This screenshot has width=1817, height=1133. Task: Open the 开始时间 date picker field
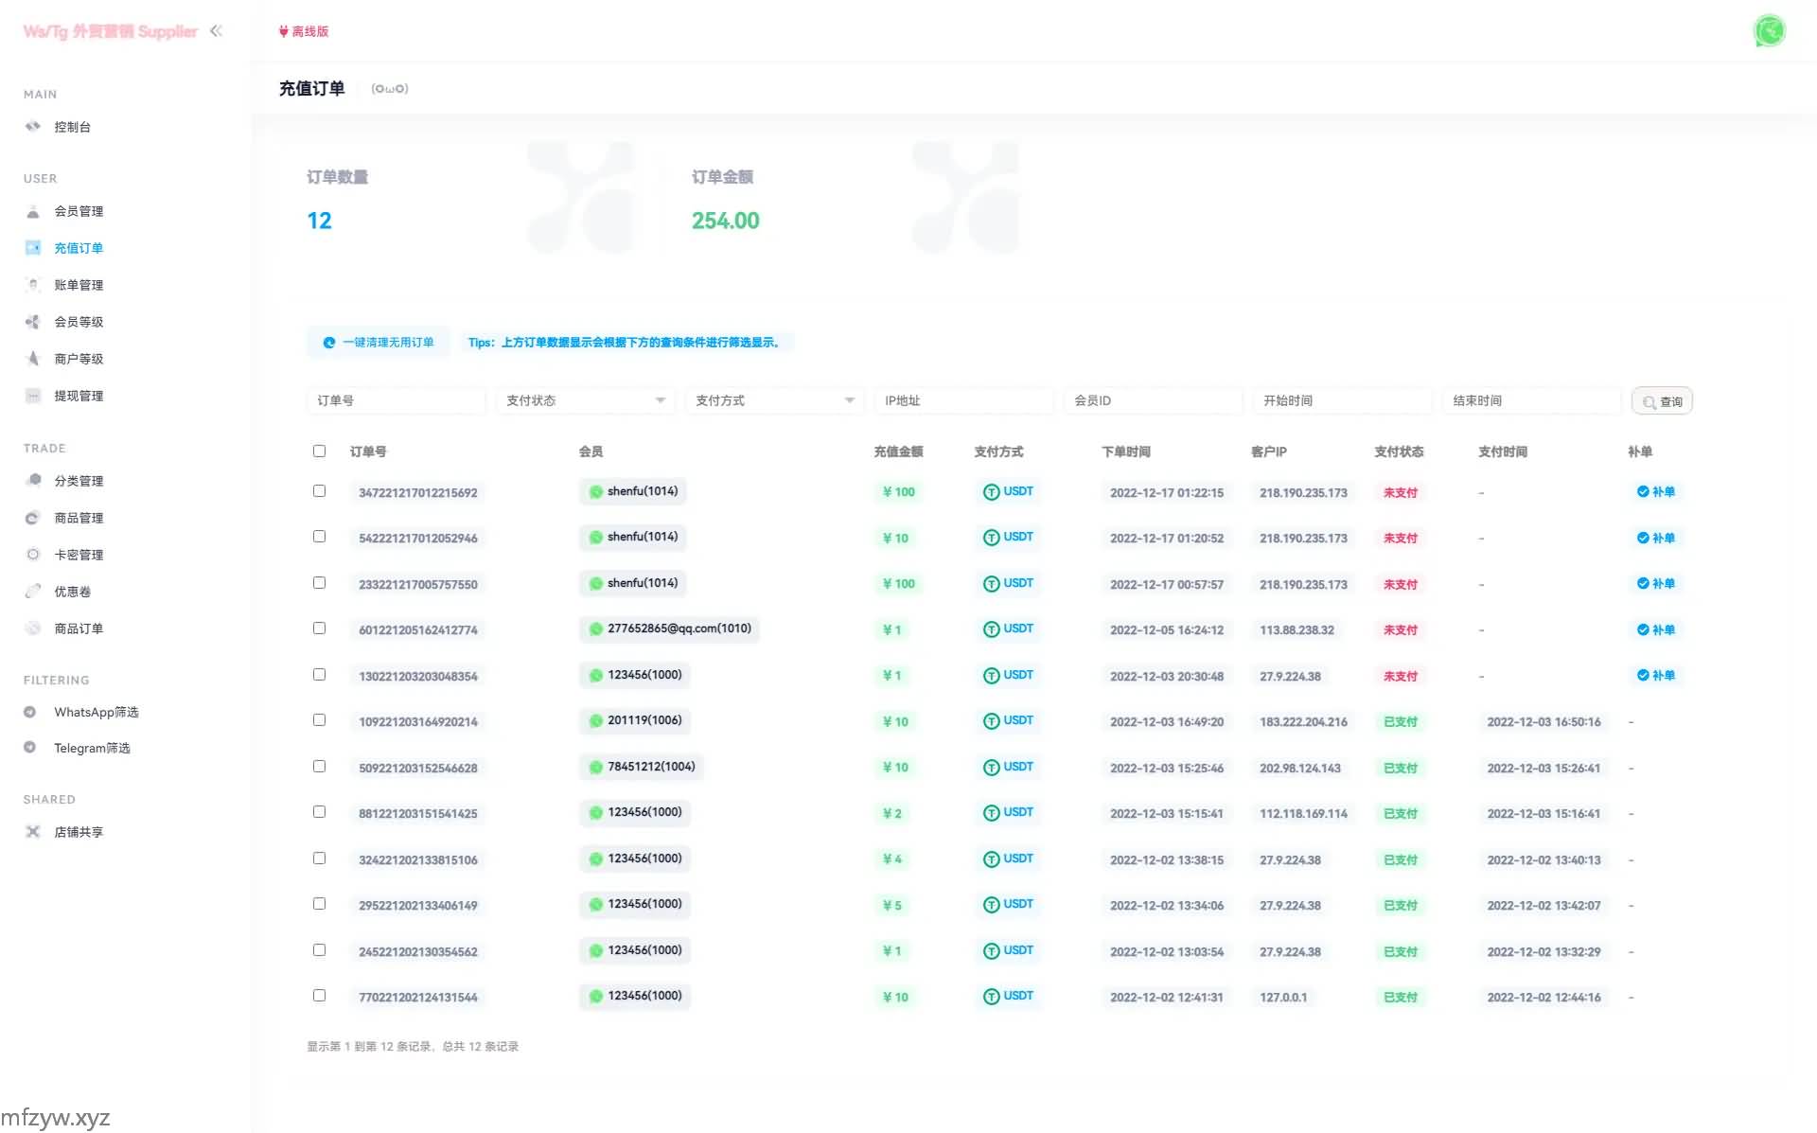pyautogui.click(x=1341, y=400)
